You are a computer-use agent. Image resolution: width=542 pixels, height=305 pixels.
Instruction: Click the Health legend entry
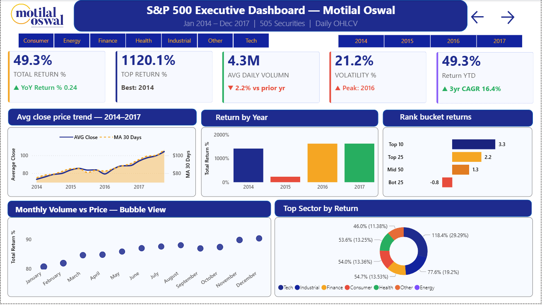pos(383,287)
